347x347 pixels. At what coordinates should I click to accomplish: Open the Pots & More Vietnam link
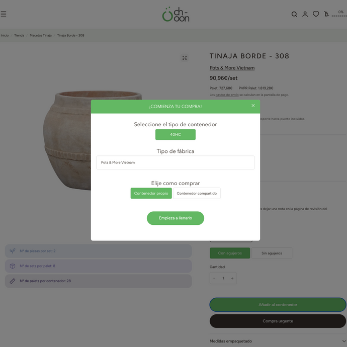click(x=232, y=68)
